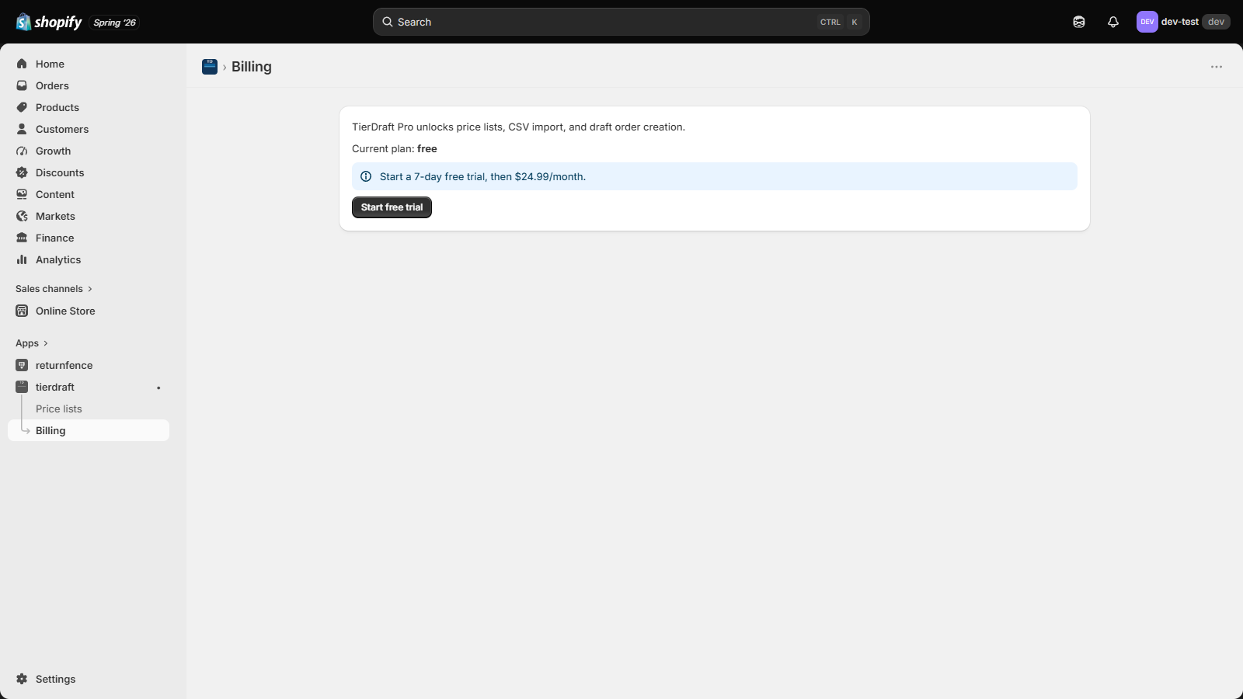Screen dimensions: 1243x699
Task: Click the Online Store icon
Action: click(x=22, y=311)
